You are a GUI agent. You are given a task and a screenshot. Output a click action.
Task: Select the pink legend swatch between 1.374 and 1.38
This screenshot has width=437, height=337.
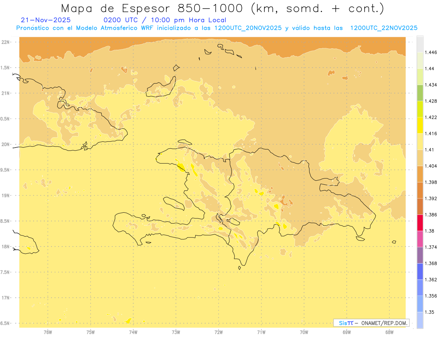420,239
